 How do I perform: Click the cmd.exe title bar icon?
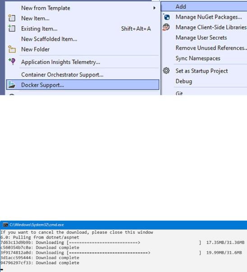(5, 225)
